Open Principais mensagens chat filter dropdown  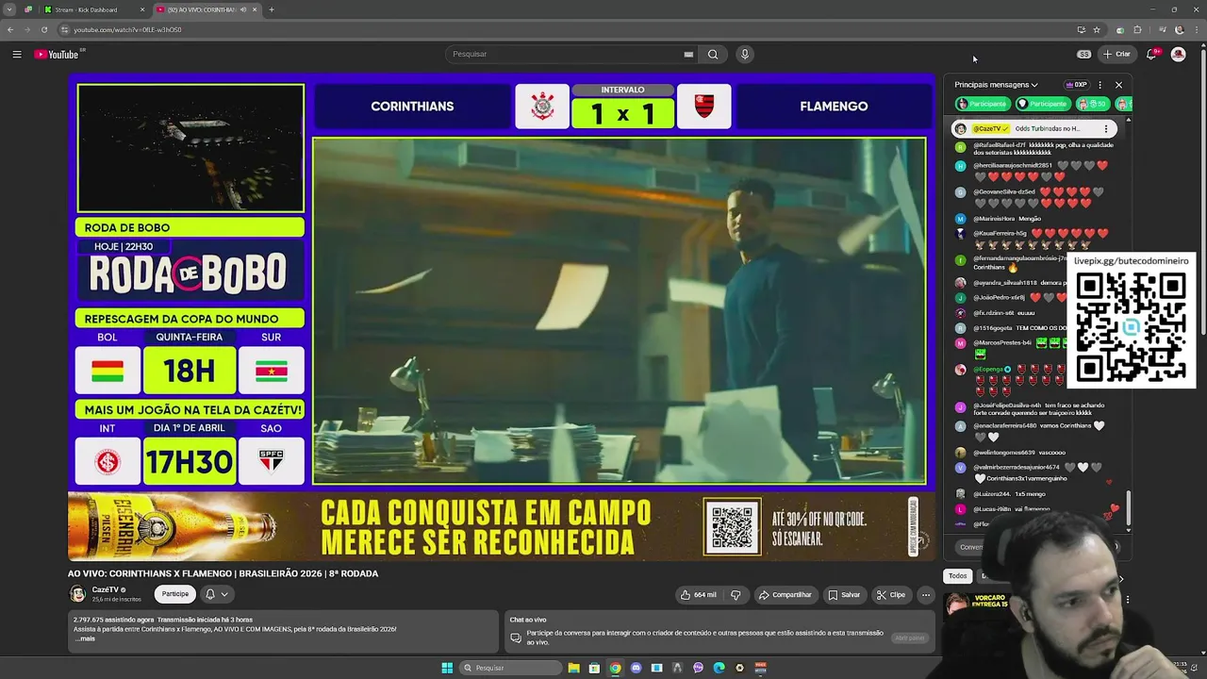[x=996, y=85]
